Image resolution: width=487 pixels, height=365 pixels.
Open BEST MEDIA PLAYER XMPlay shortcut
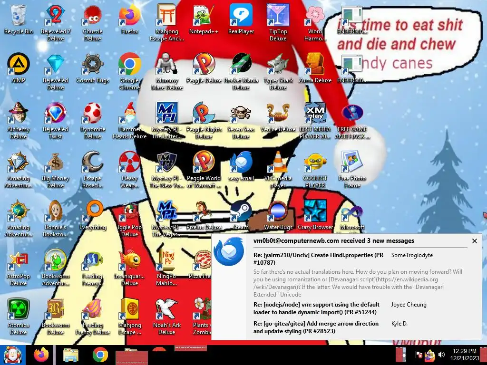315,120
